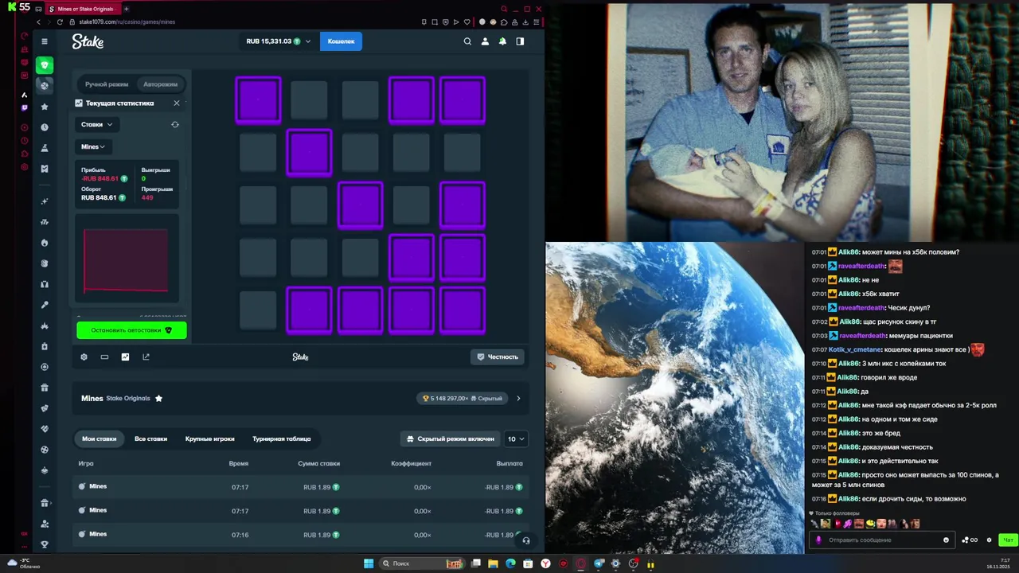
Task: Close the current statistics panel
Action: [177, 103]
